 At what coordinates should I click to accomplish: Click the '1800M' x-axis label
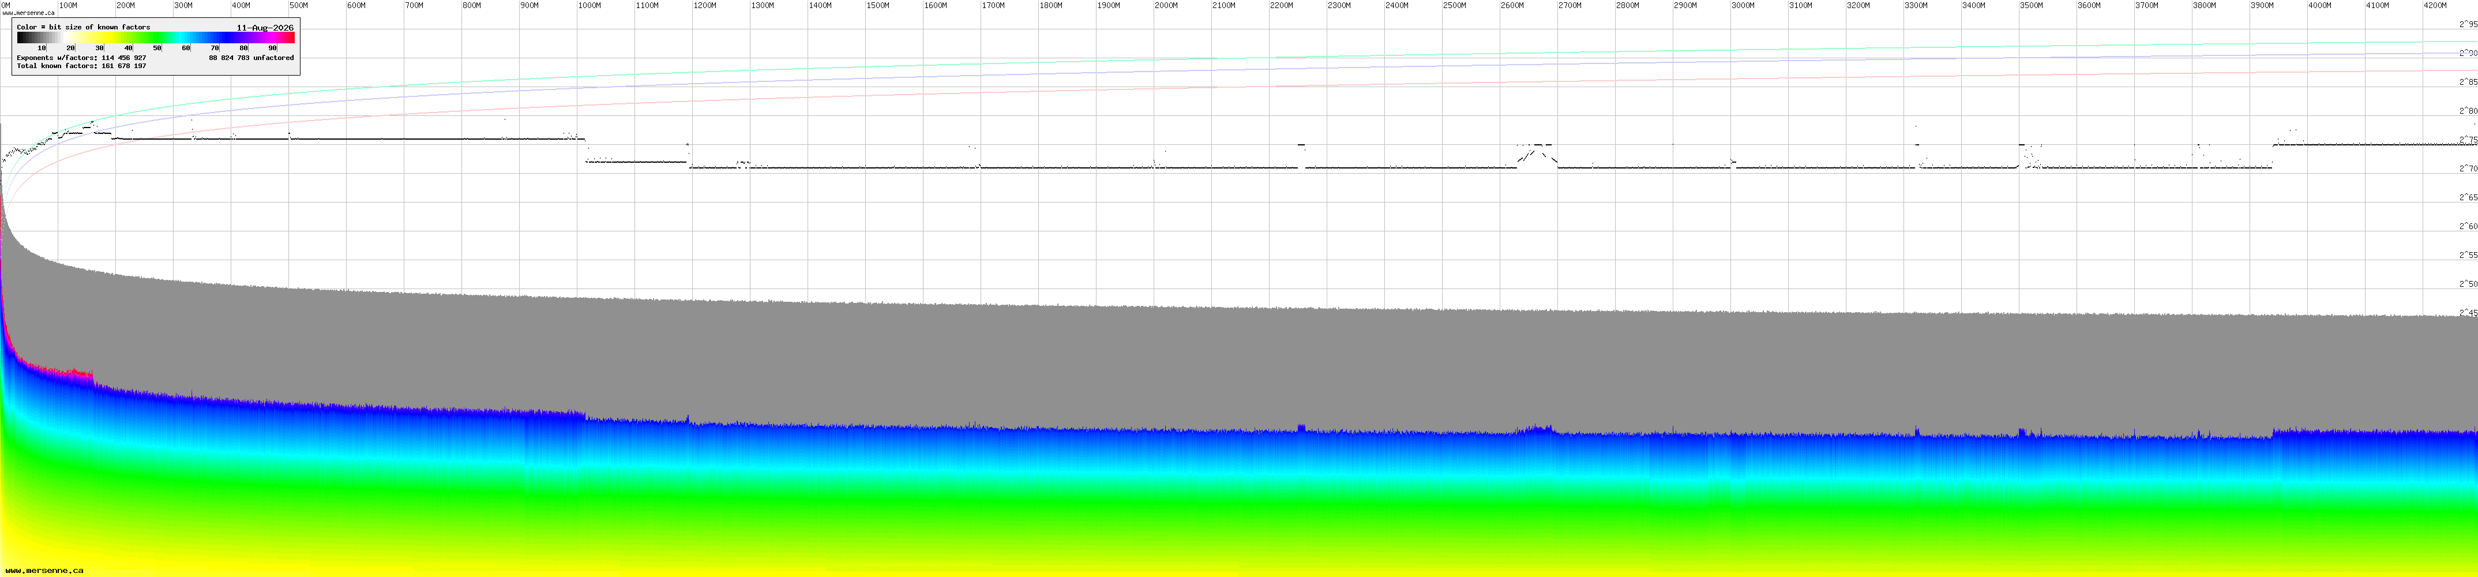(1052, 6)
